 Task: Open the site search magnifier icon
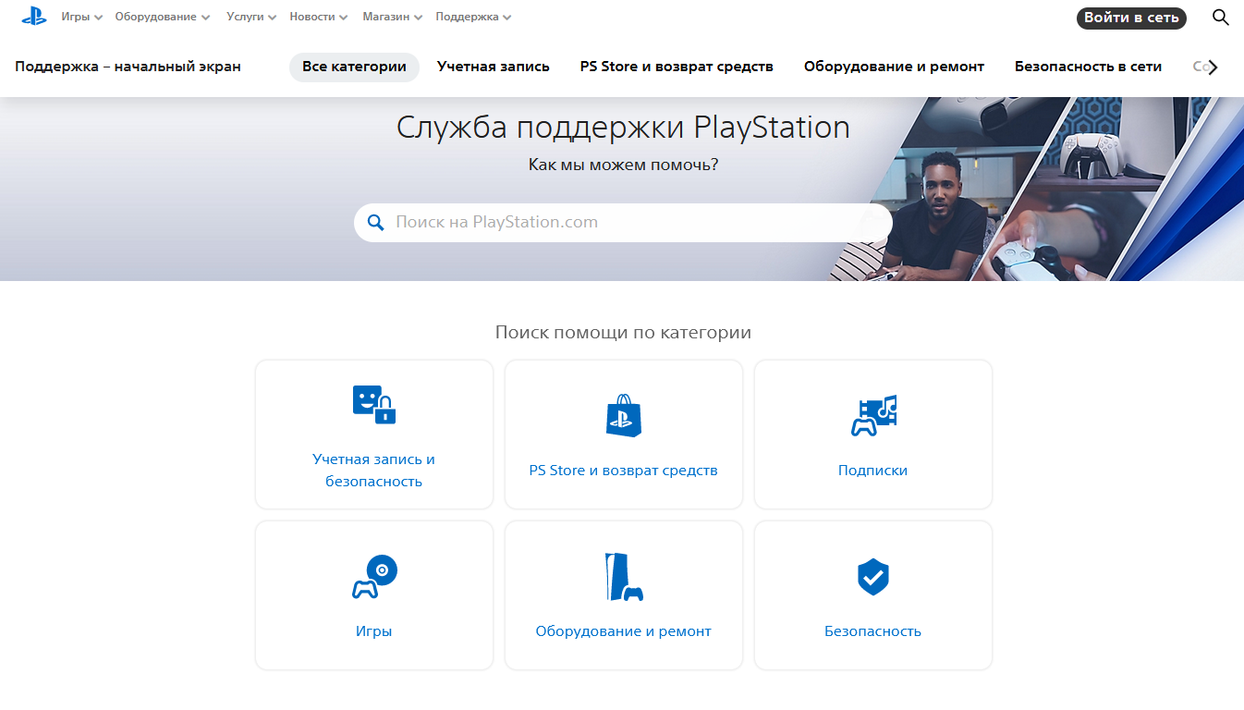click(1220, 18)
